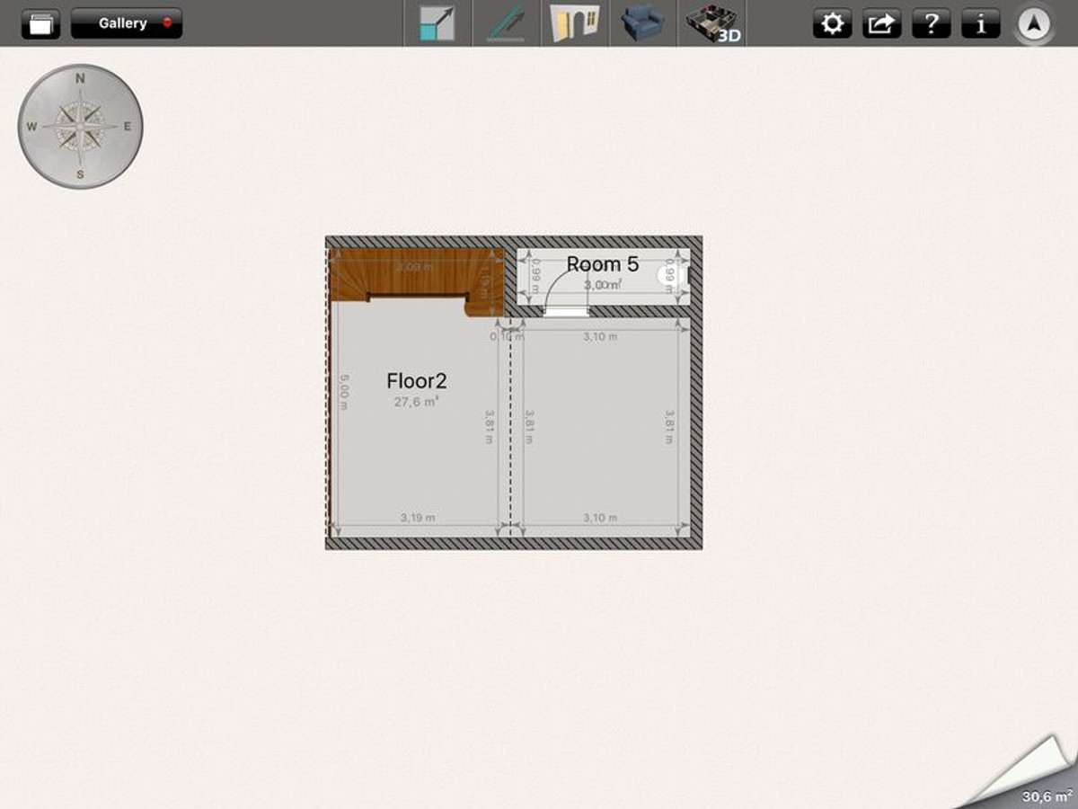Click the compass rose widget
1078x809 pixels.
pyautogui.click(x=80, y=127)
